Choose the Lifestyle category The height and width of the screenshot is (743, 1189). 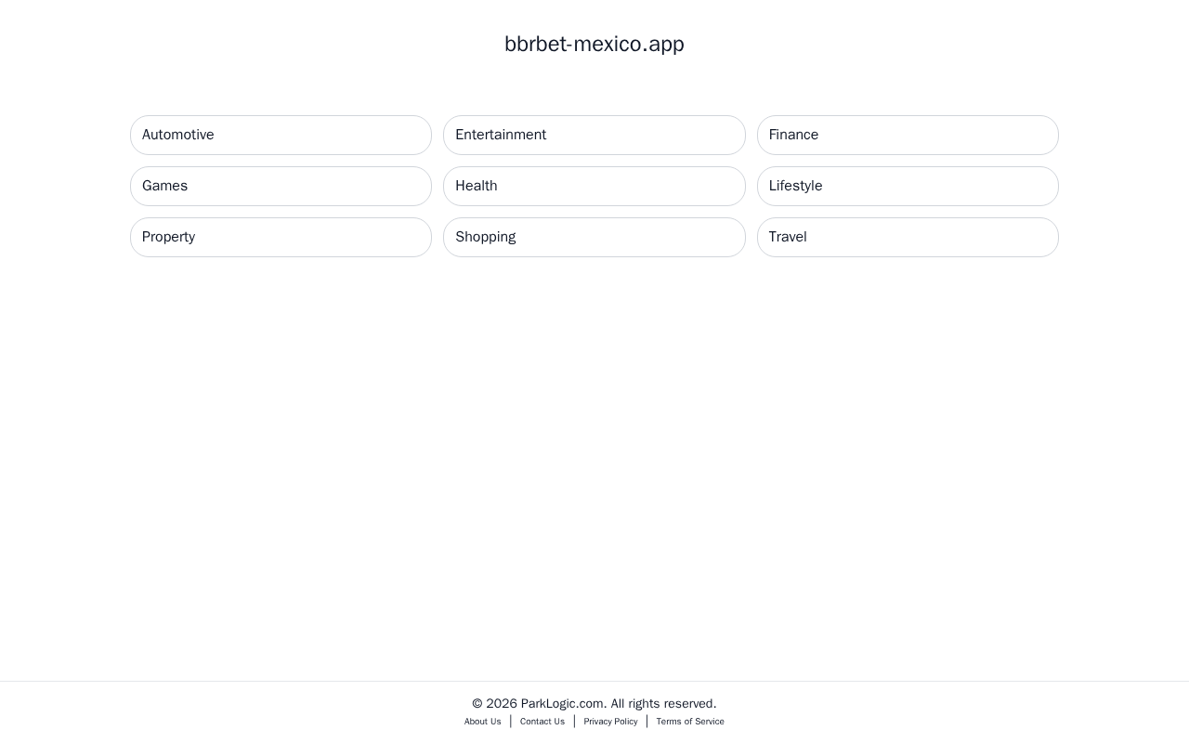907,186
